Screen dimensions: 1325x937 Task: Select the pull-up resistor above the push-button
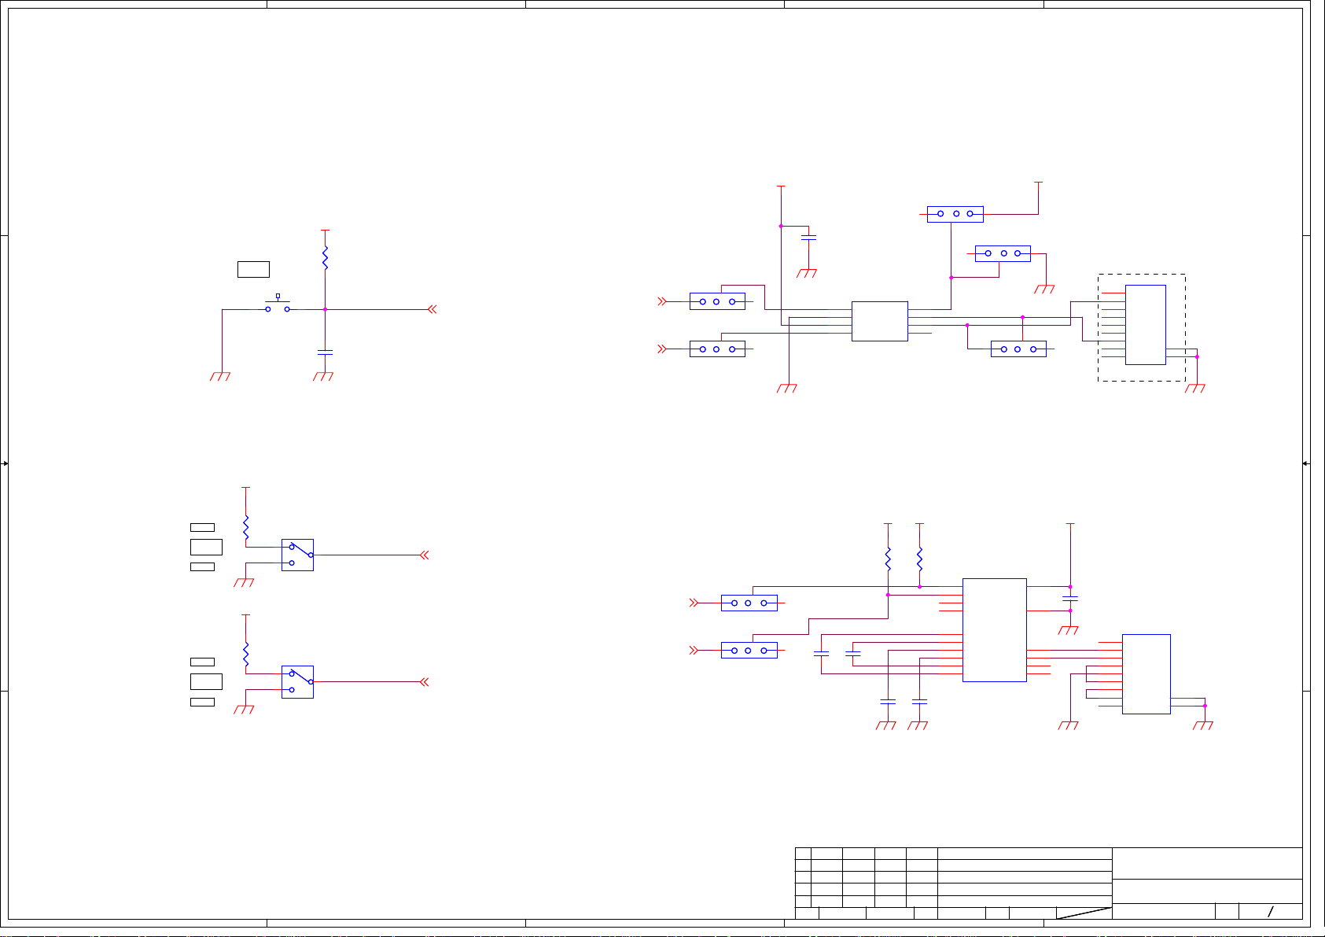pos(325,258)
